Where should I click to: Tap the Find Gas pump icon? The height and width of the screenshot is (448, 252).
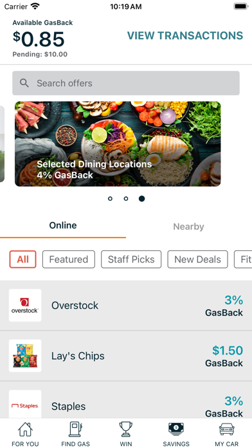(76, 429)
